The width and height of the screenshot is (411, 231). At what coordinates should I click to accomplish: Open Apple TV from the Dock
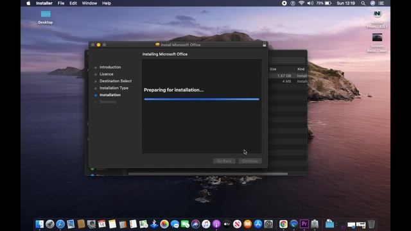227,224
